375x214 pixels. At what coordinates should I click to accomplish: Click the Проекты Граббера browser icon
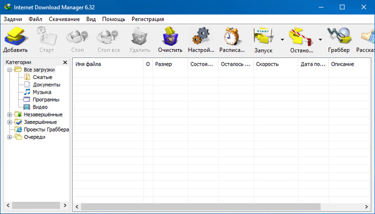point(18,129)
